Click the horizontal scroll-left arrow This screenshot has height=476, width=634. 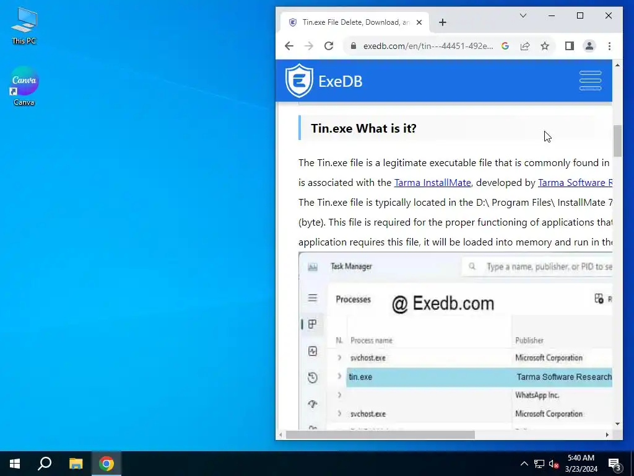click(280, 434)
